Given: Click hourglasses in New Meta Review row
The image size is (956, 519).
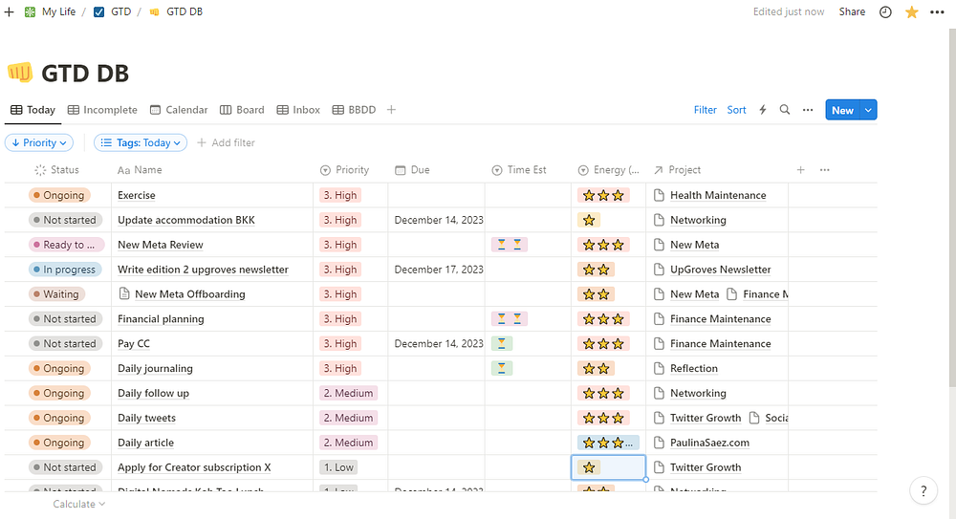Looking at the screenshot, I should click(x=510, y=245).
